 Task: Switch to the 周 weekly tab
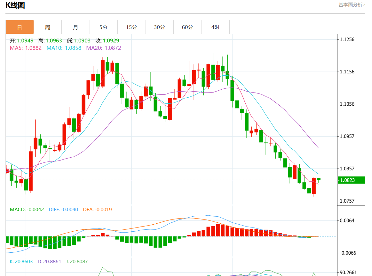pos(47,27)
